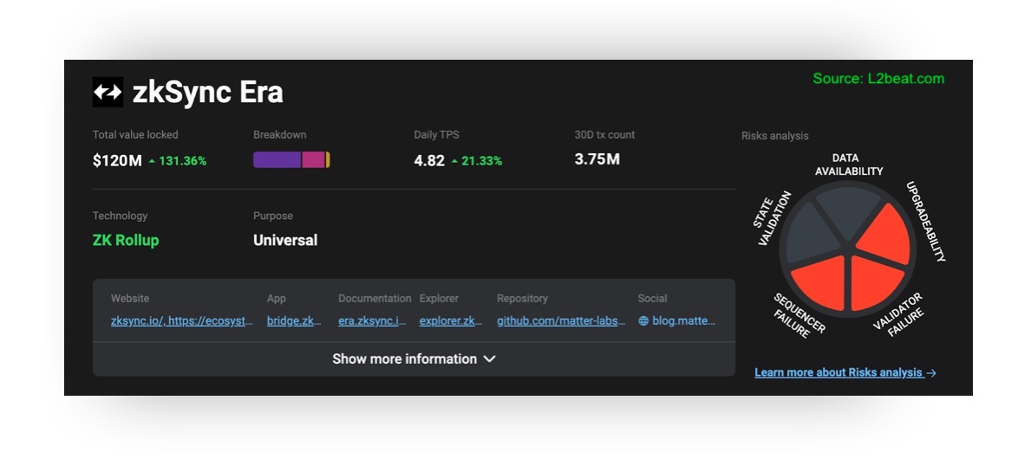Click the 131.36% TVL change value

coord(183,161)
